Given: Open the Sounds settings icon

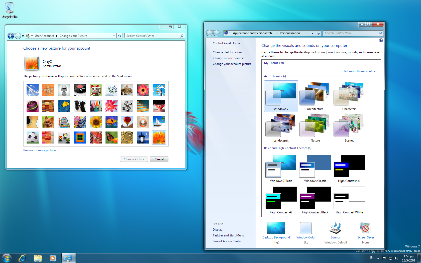Looking at the screenshot, I should pyautogui.click(x=336, y=228).
